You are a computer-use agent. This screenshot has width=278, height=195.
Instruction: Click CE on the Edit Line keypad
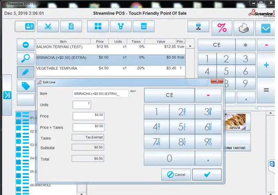point(169,95)
